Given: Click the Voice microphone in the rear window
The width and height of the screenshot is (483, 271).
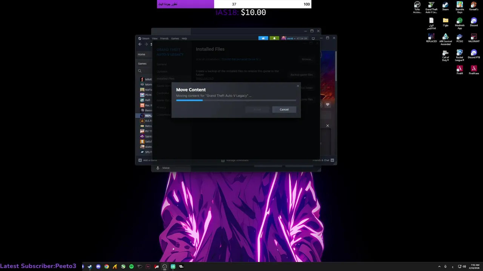Looking at the screenshot, I should pyautogui.click(x=158, y=168).
